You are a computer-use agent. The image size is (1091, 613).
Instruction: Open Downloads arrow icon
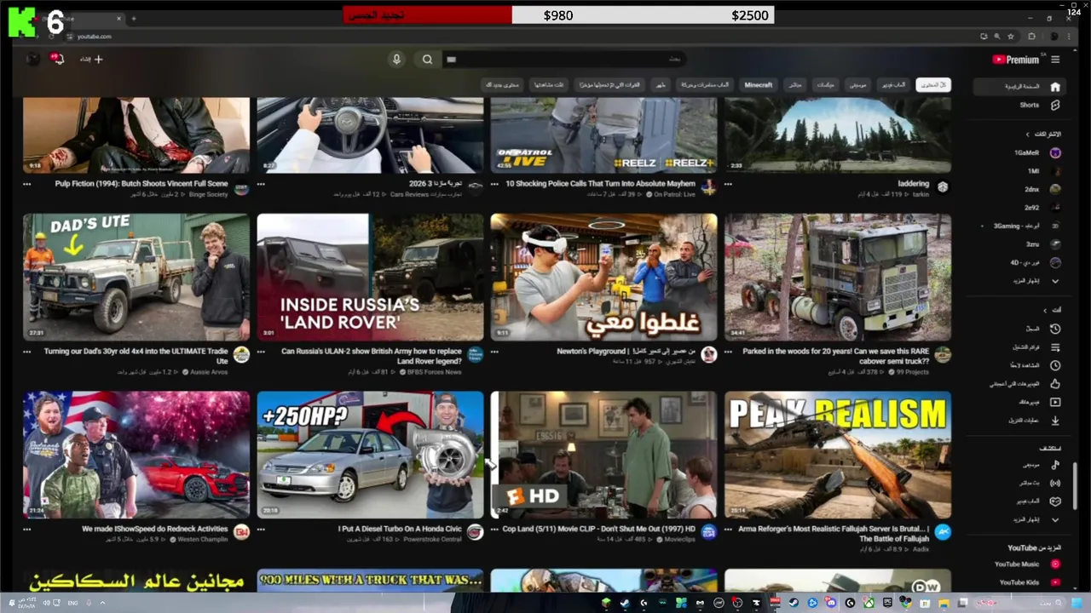1055,421
